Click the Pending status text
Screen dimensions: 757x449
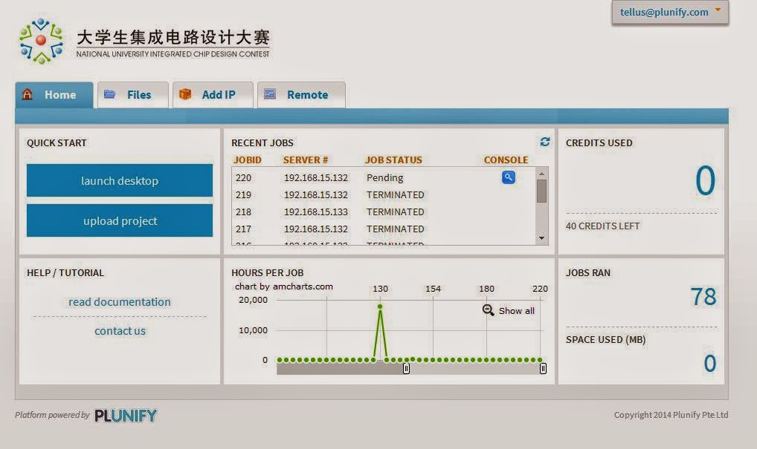384,177
